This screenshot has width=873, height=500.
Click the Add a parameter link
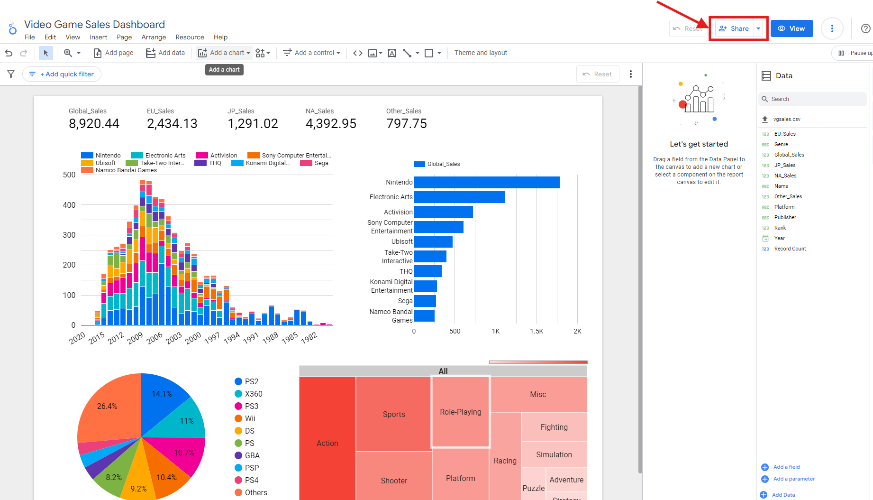pos(793,479)
